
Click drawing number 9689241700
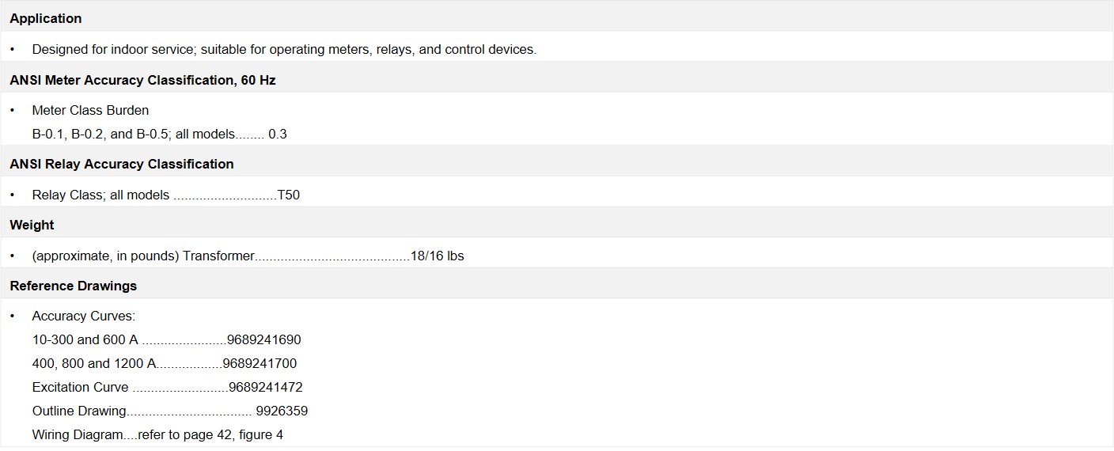tap(260, 363)
